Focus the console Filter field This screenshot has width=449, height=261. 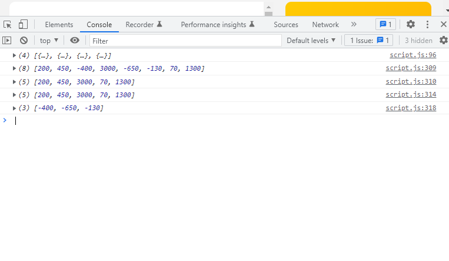[x=185, y=41]
